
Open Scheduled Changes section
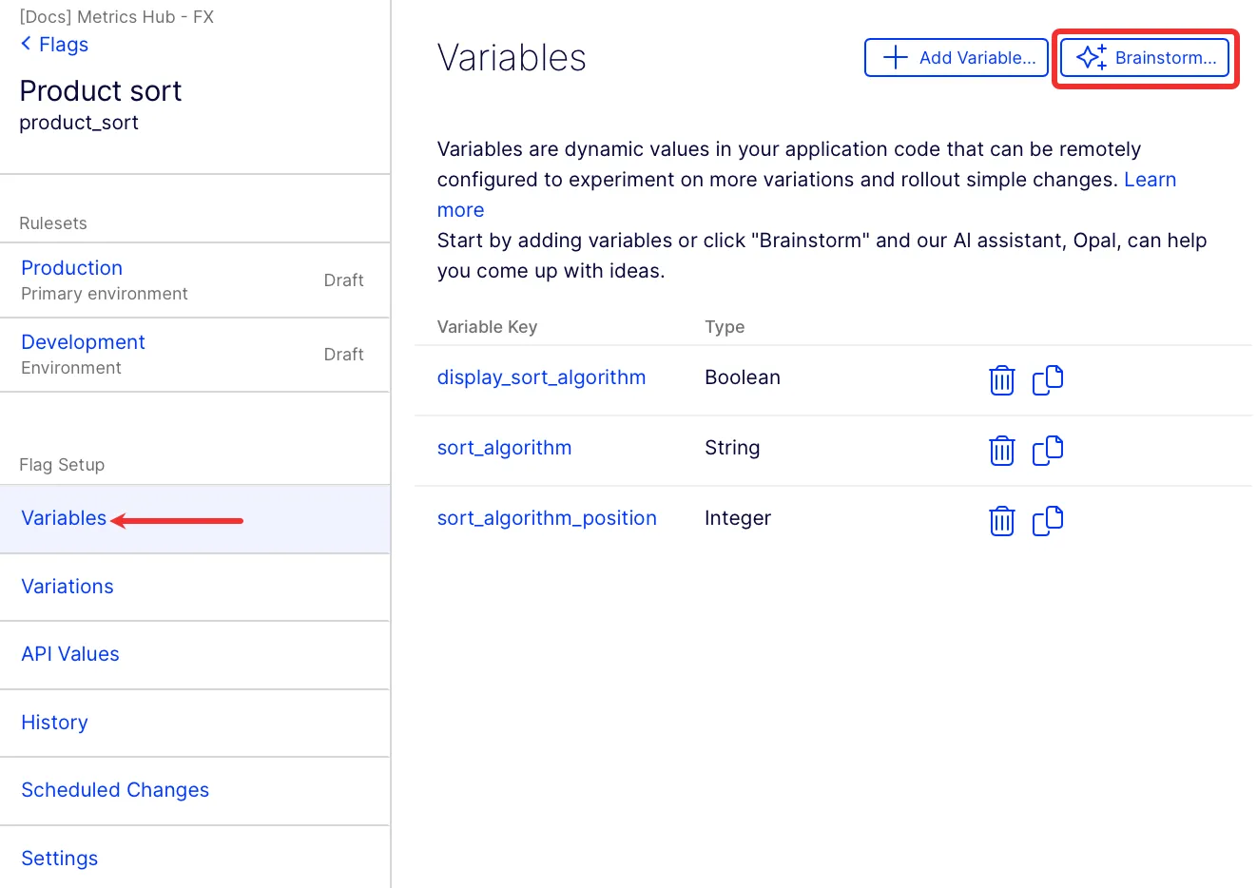pos(115,790)
